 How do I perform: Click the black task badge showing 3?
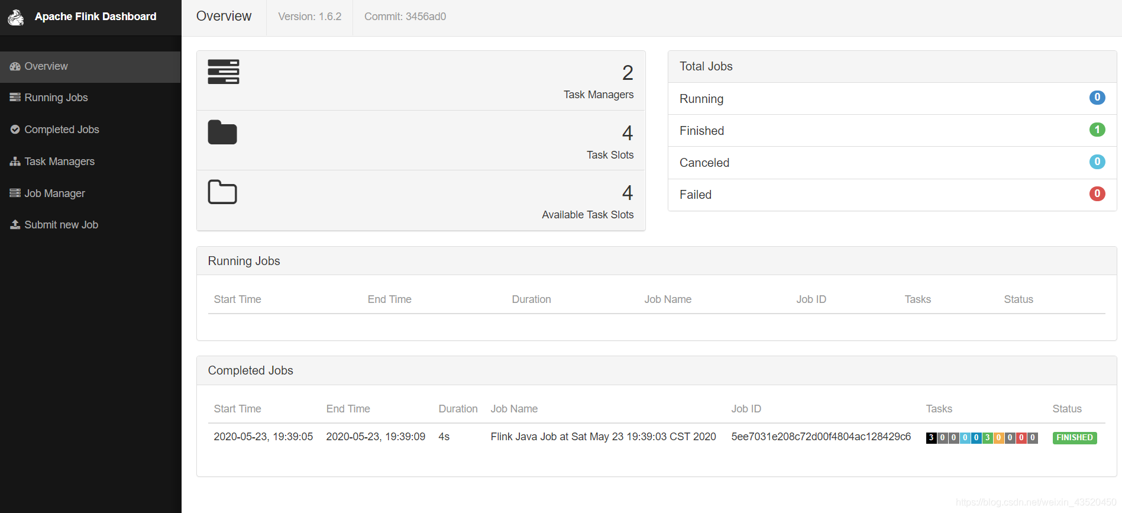pos(932,438)
